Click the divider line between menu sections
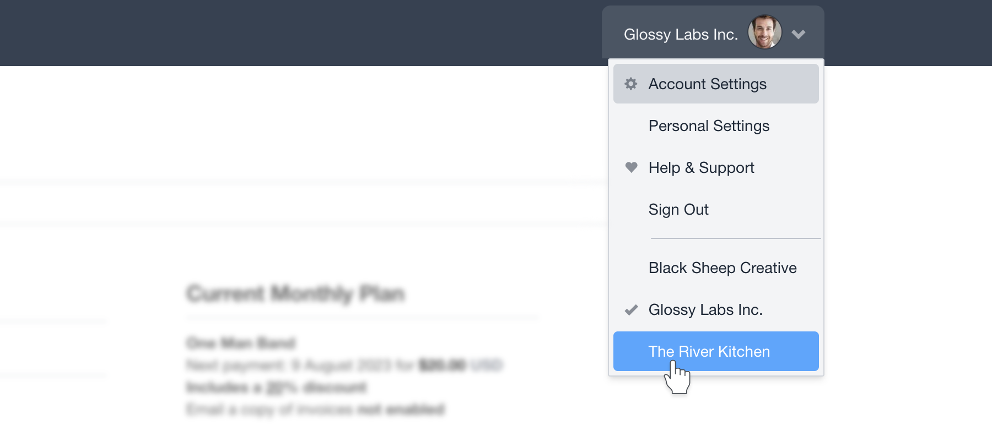The width and height of the screenshot is (992, 425). point(736,238)
